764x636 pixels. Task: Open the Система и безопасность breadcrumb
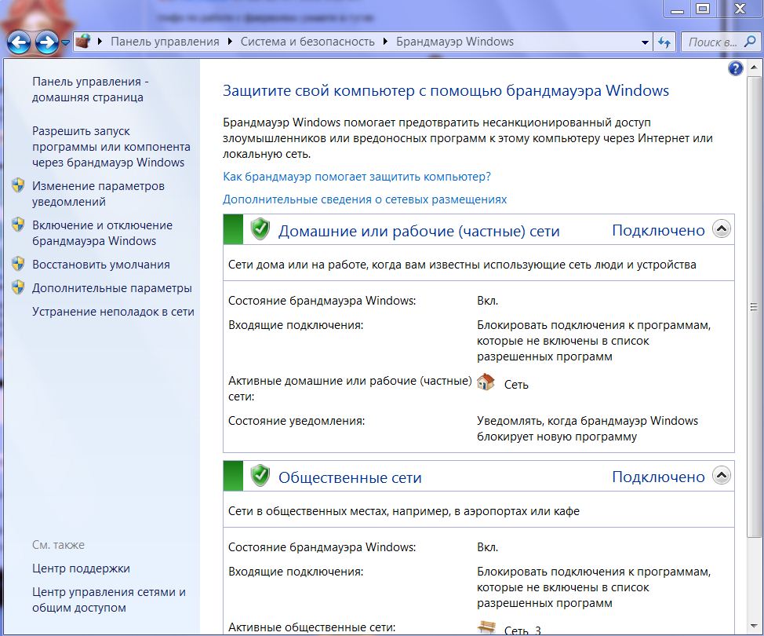(307, 42)
